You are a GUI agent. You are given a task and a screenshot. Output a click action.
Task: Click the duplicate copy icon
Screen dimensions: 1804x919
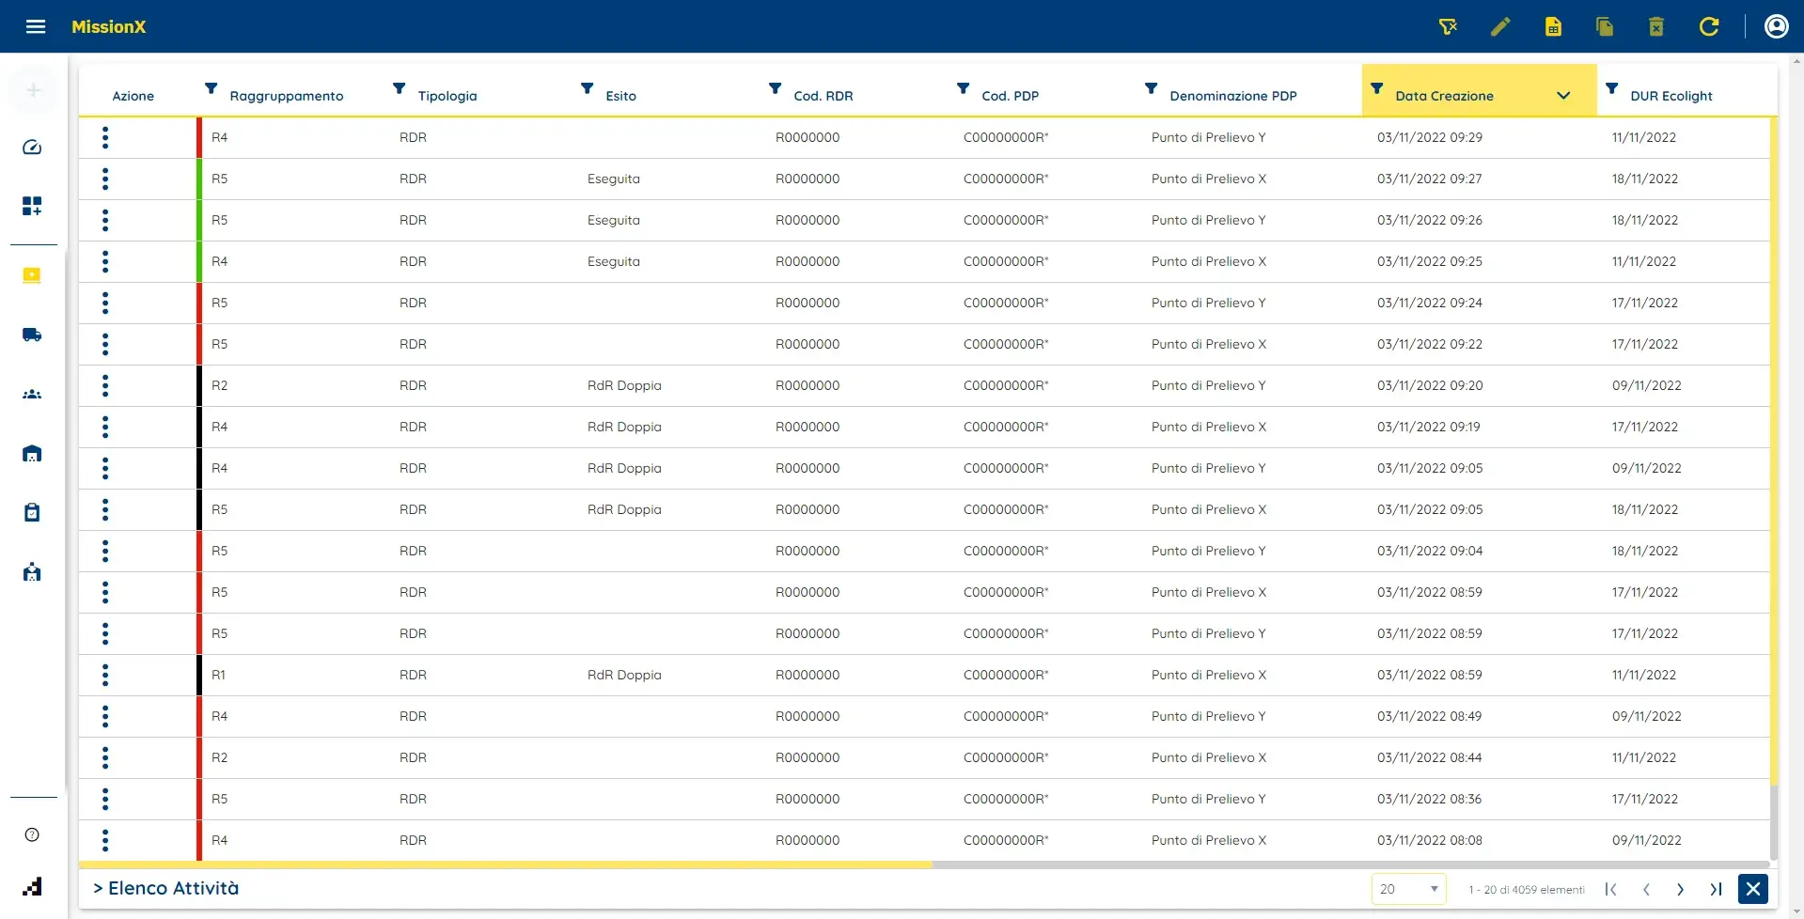coord(1605,26)
